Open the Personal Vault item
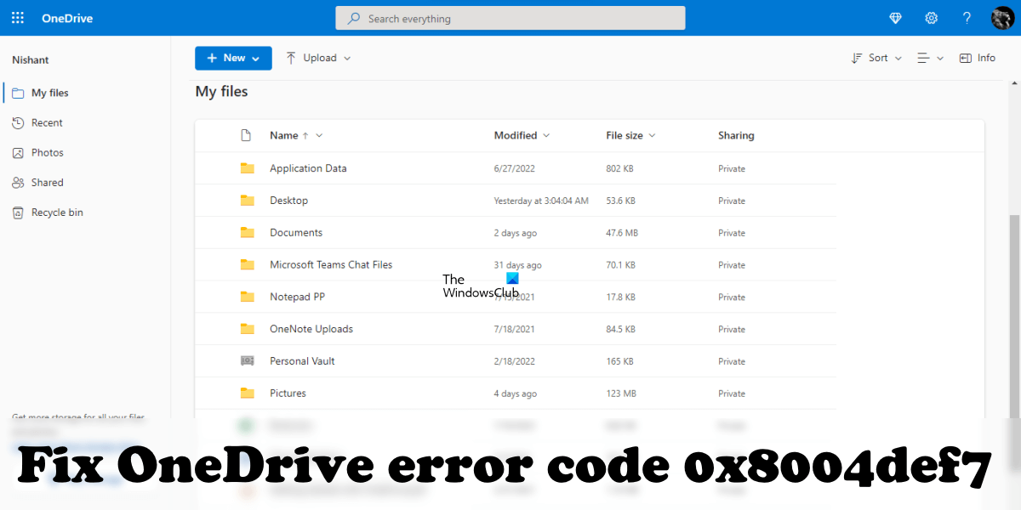This screenshot has height=510, width=1021. pyautogui.click(x=302, y=361)
